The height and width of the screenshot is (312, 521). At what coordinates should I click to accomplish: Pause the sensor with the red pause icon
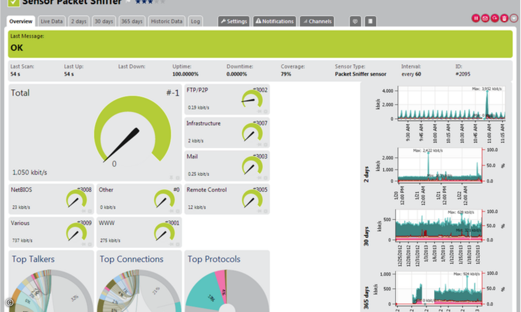[x=476, y=18]
